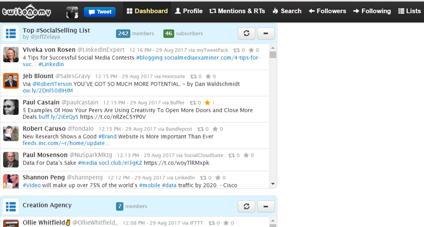Retweet Robert Caruso's tweet
The image size is (424, 227).
pyautogui.click(x=200, y=129)
